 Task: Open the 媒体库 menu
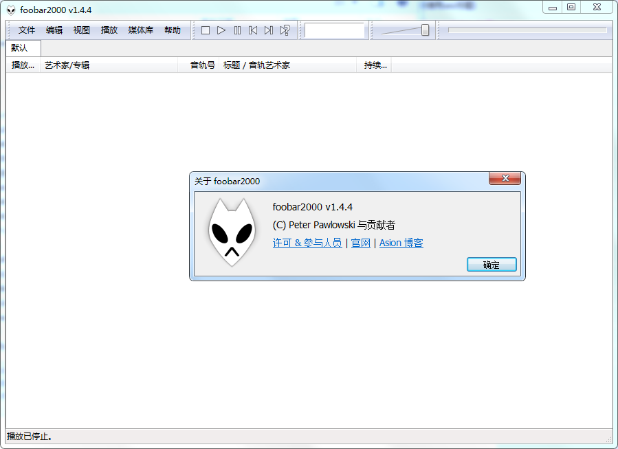coord(141,30)
